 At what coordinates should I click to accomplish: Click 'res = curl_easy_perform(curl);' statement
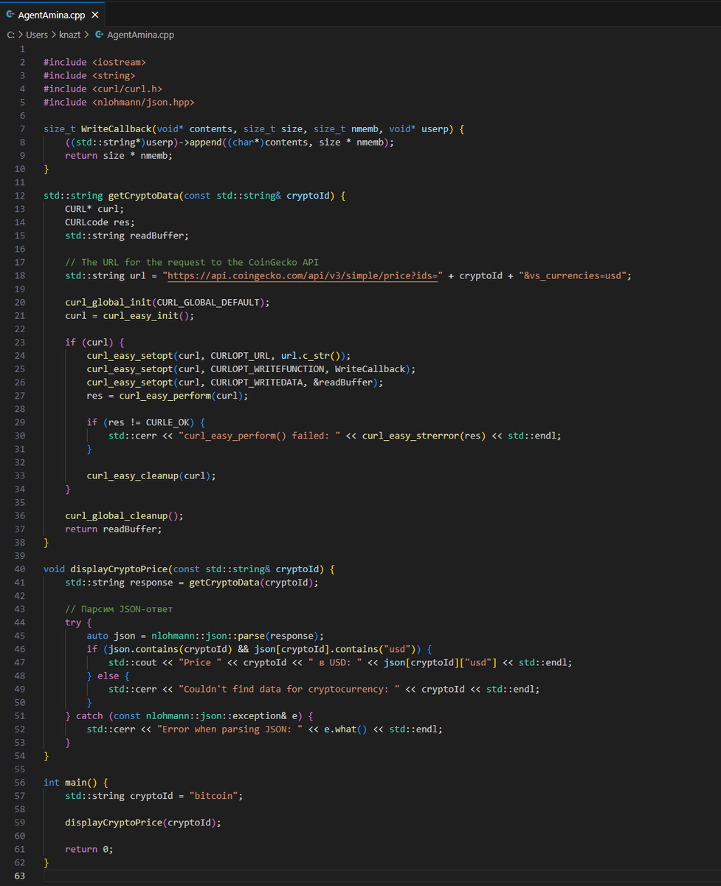click(168, 396)
